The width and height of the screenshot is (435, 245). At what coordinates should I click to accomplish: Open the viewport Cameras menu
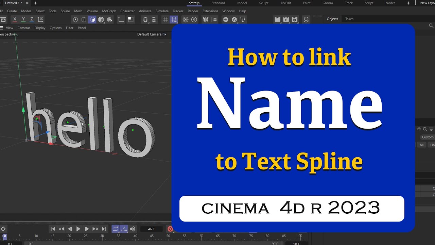point(24,28)
